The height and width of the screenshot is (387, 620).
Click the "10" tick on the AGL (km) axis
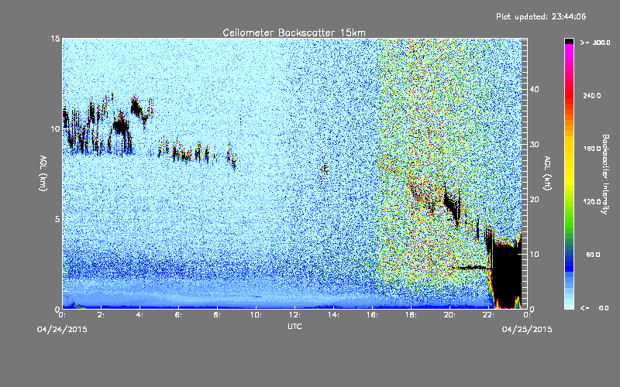(55, 128)
